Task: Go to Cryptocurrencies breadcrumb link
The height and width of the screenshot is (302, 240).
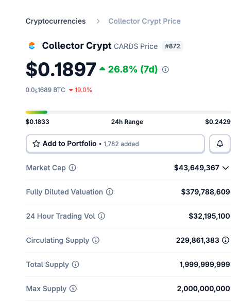Action: 56,21
